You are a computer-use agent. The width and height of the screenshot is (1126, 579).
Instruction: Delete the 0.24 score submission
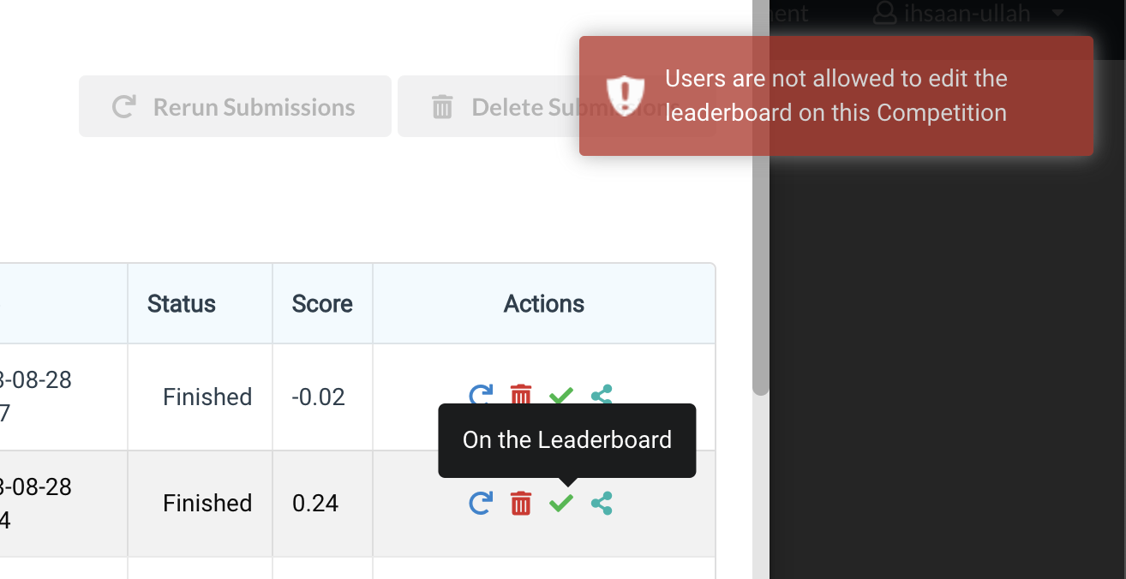(521, 504)
